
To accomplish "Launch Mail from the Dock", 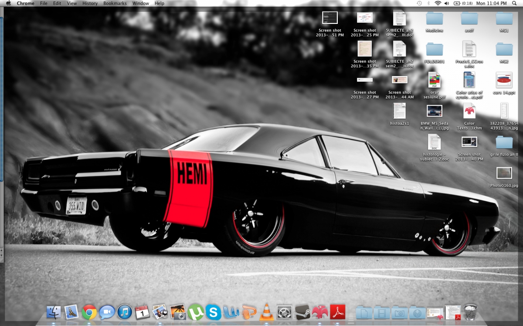I will coord(71,312).
